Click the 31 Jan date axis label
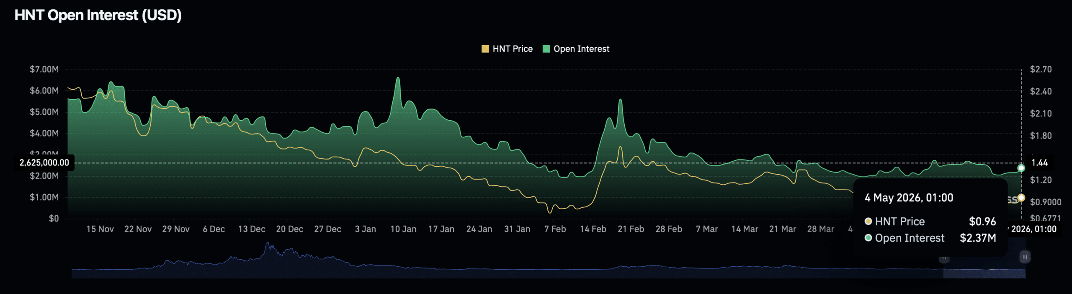The width and height of the screenshot is (1072, 294). coord(517,229)
